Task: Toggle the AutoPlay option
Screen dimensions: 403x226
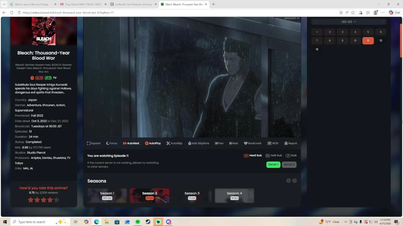Action: click(153, 143)
